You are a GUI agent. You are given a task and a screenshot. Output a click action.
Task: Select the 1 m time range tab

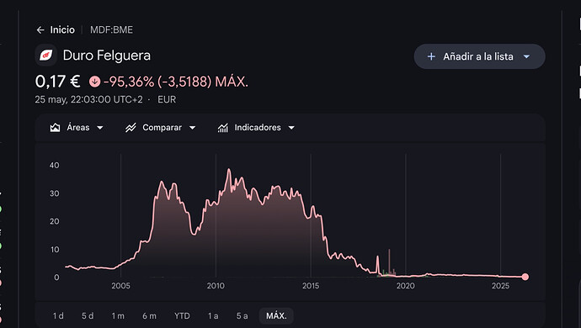tap(118, 315)
